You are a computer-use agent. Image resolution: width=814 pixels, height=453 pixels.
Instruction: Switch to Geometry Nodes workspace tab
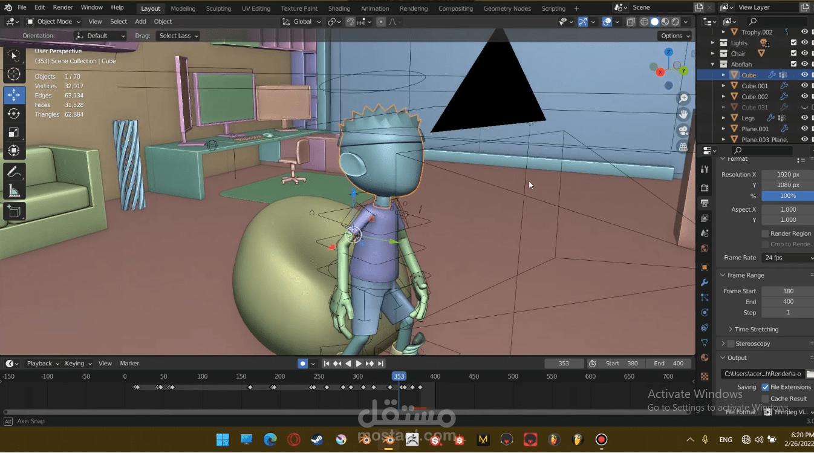tap(507, 8)
